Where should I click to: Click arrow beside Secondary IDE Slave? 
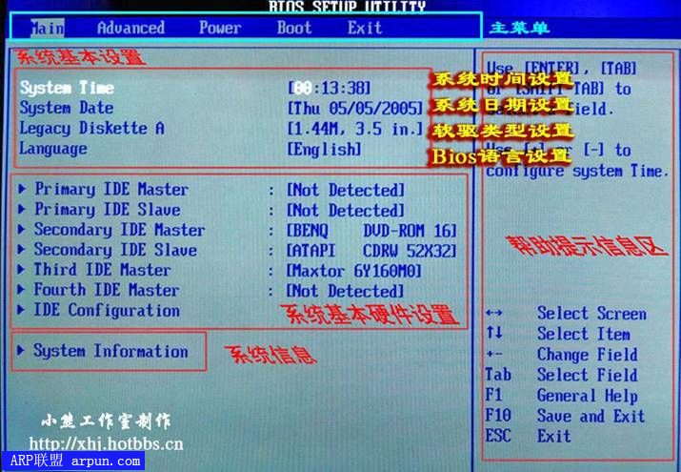(22, 249)
